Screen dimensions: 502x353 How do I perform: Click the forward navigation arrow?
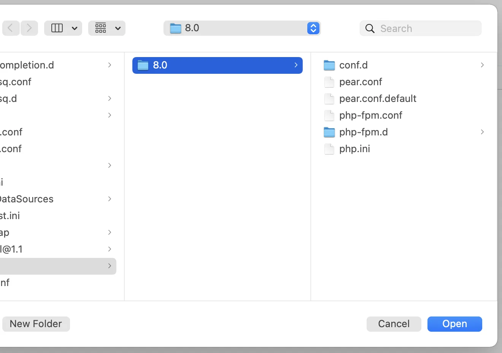click(x=29, y=28)
